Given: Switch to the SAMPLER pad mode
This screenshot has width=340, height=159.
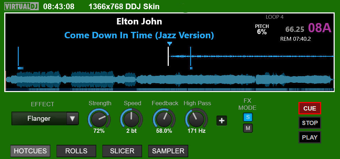Looking at the screenshot, I should [168, 151].
